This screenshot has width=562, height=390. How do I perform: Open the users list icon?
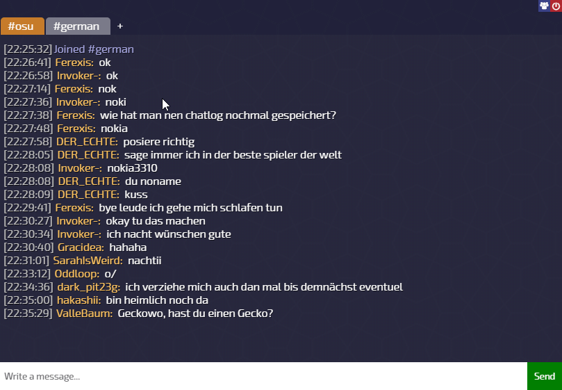pos(544,6)
